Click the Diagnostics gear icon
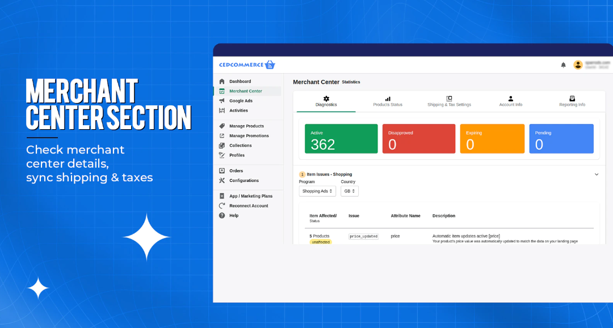Image resolution: width=613 pixels, height=328 pixels. click(326, 99)
